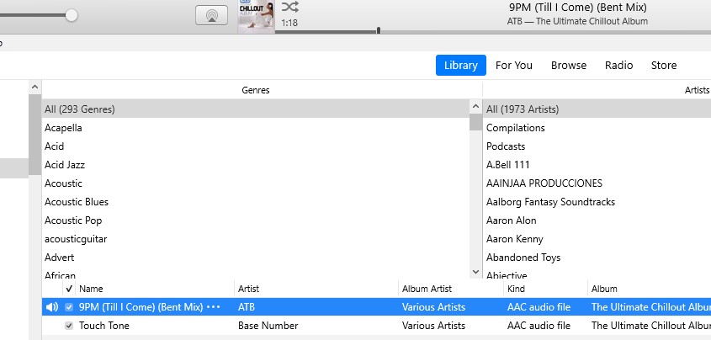Click the genre list scroll up arrow

coord(475,107)
